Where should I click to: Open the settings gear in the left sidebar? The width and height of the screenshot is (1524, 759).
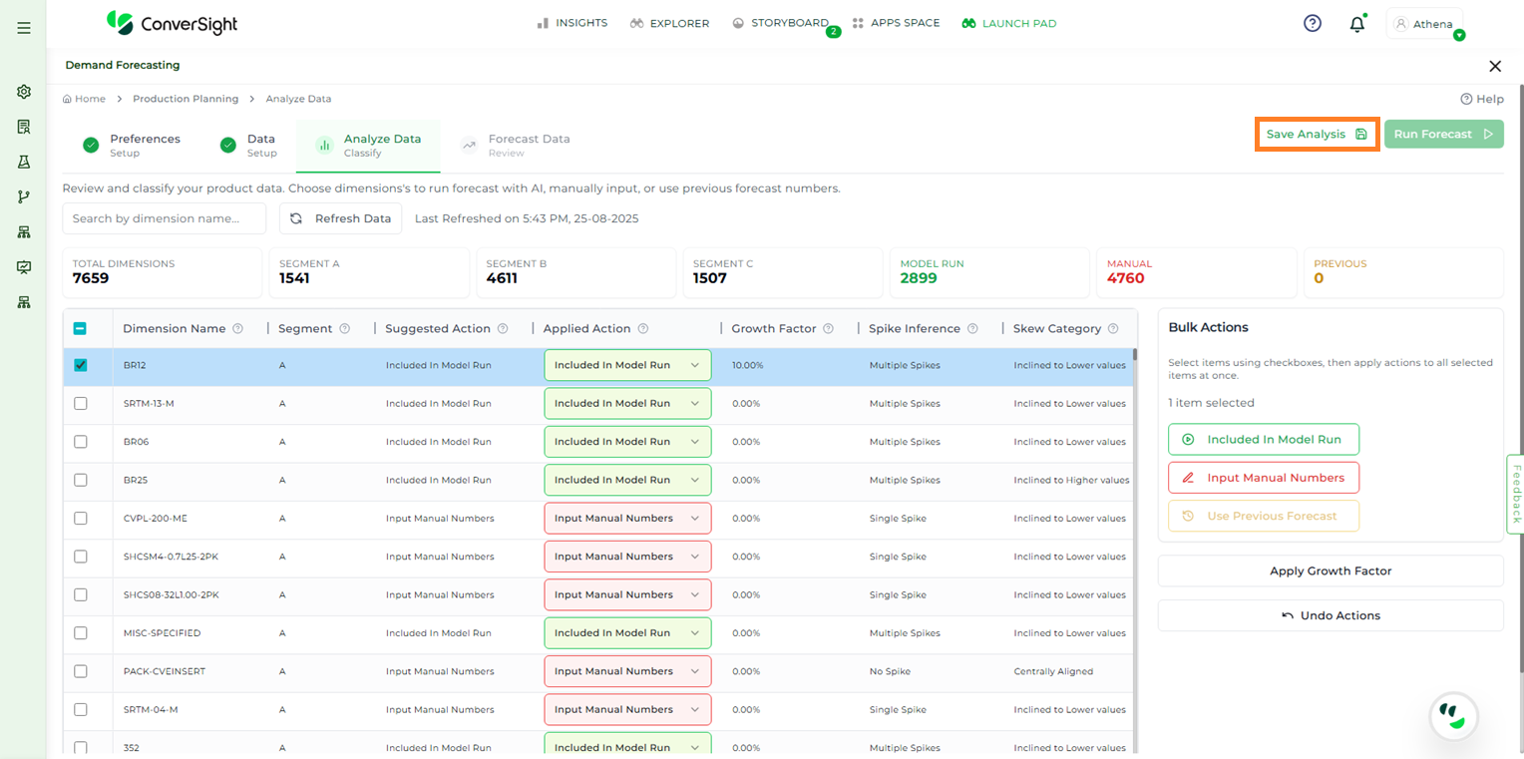(x=24, y=92)
